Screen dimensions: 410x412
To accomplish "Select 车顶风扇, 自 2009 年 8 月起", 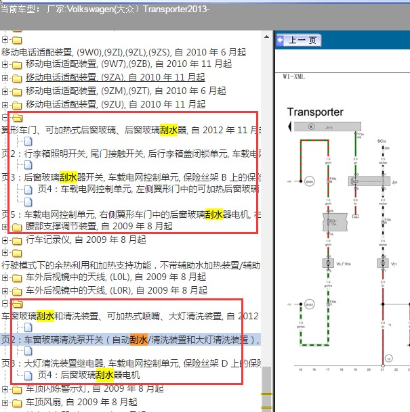I will [x=81, y=403].
